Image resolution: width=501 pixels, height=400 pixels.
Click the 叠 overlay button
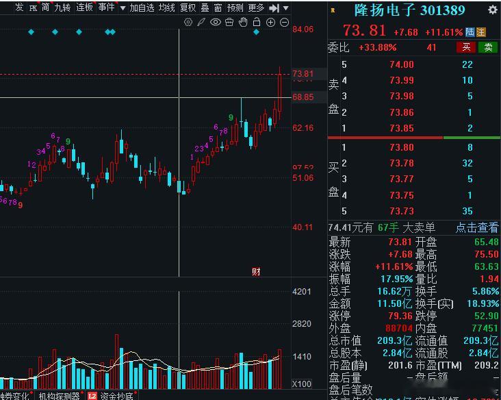click(x=205, y=8)
